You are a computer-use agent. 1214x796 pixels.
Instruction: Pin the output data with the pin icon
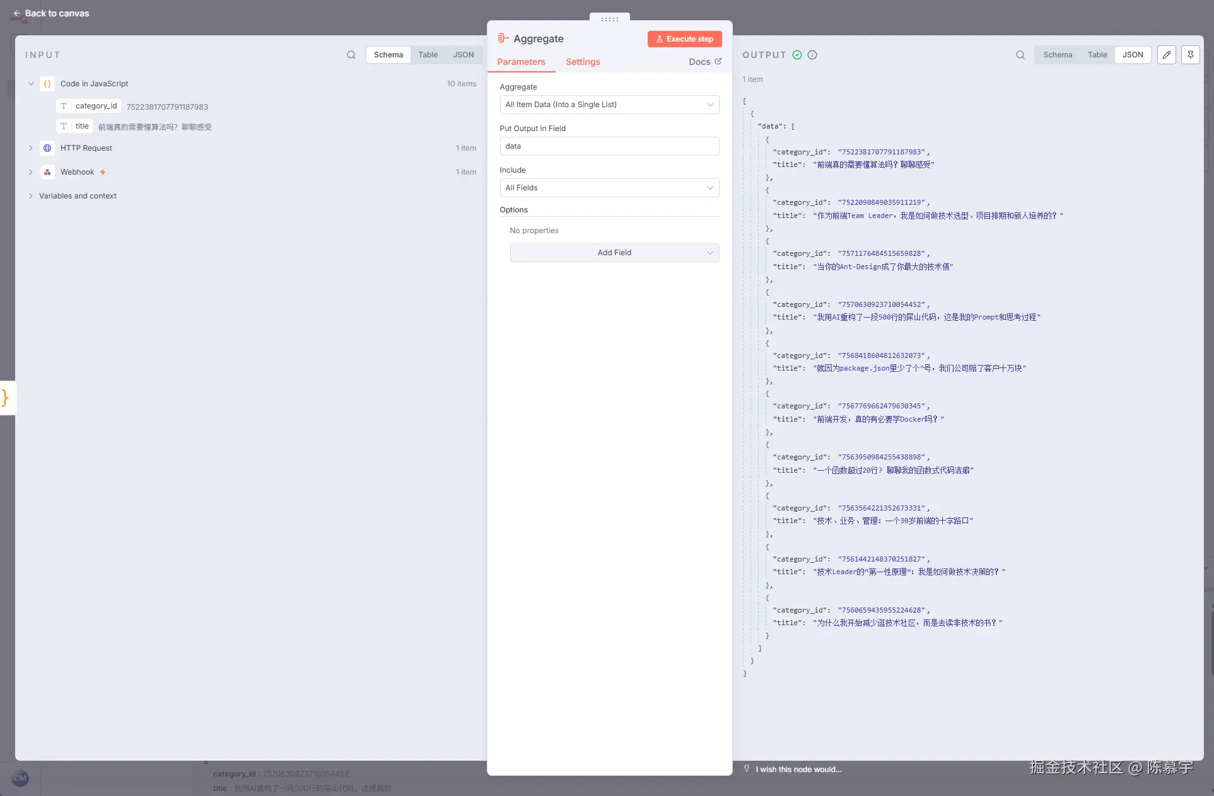(1190, 55)
